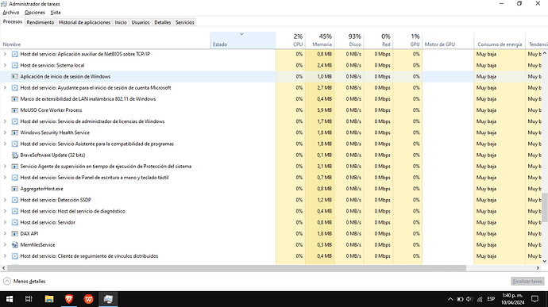The height and width of the screenshot is (307, 548).
Task: Click the AggregatorHost.exe process icon
Action: pos(14,189)
